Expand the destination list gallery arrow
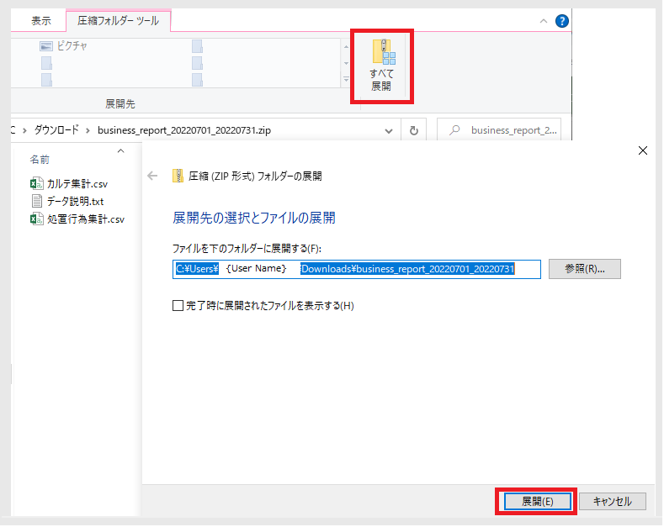The width and height of the screenshot is (664, 527). click(x=346, y=80)
